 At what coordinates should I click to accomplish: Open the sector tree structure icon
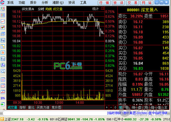coord(3,46)
